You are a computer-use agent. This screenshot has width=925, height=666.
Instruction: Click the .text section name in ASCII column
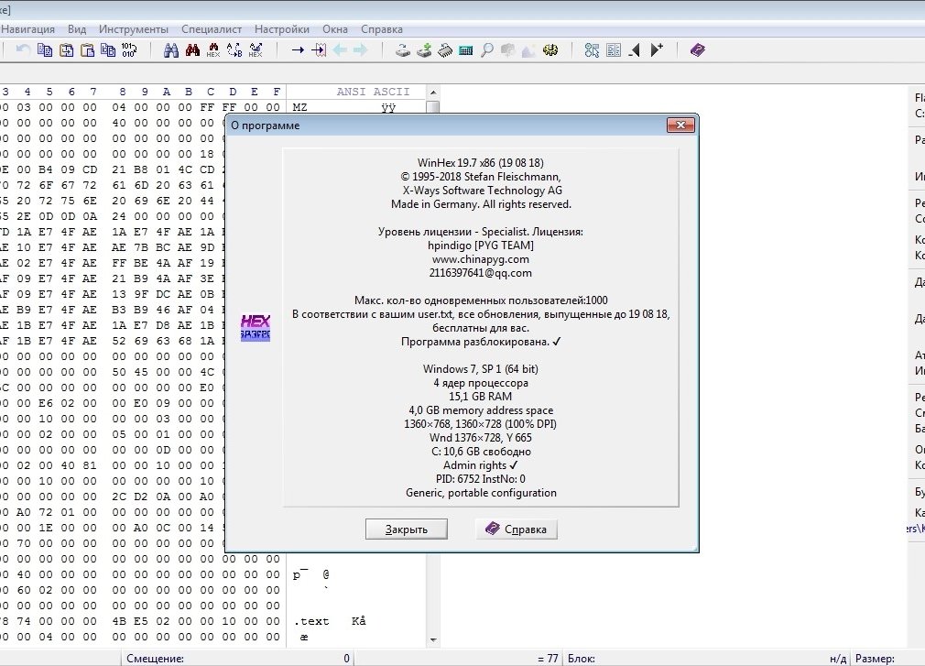[311, 621]
